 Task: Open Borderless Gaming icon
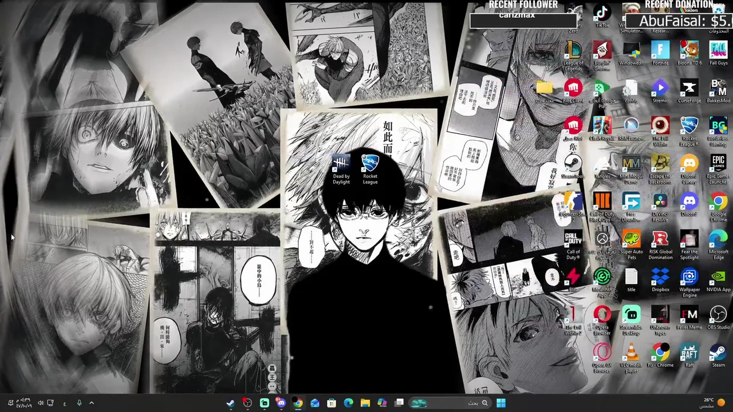[718, 132]
